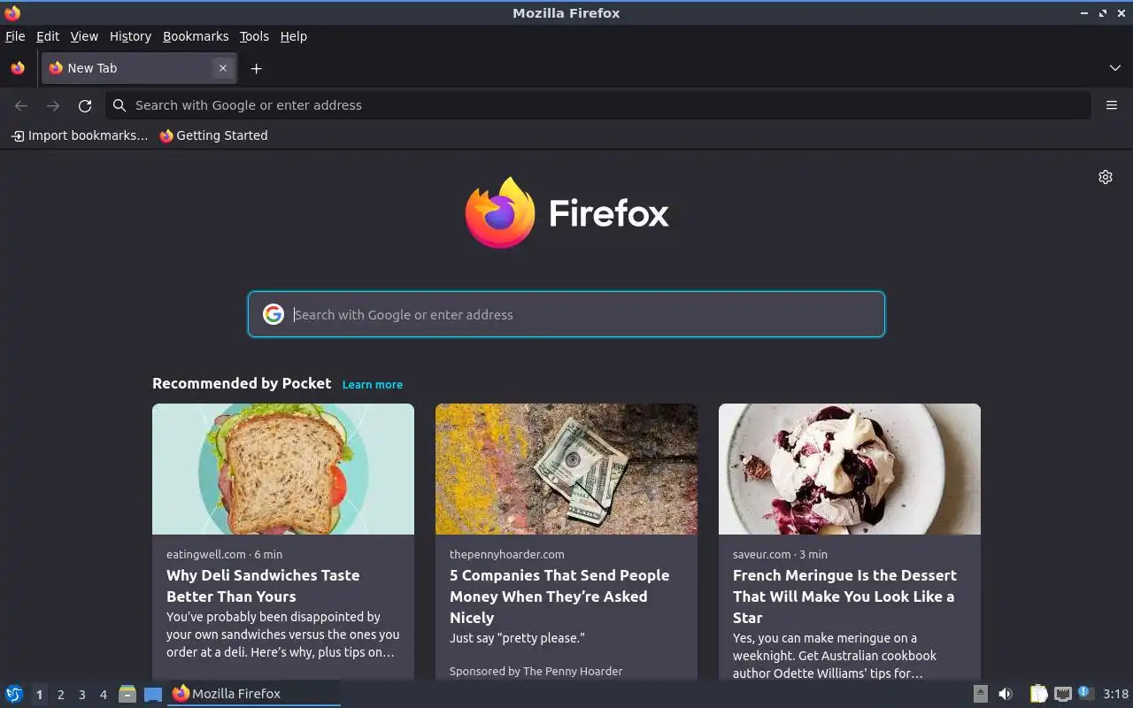This screenshot has height=708, width=1133.
Task: Open the deli sandwich article thumbnail
Action: pyautogui.click(x=283, y=469)
